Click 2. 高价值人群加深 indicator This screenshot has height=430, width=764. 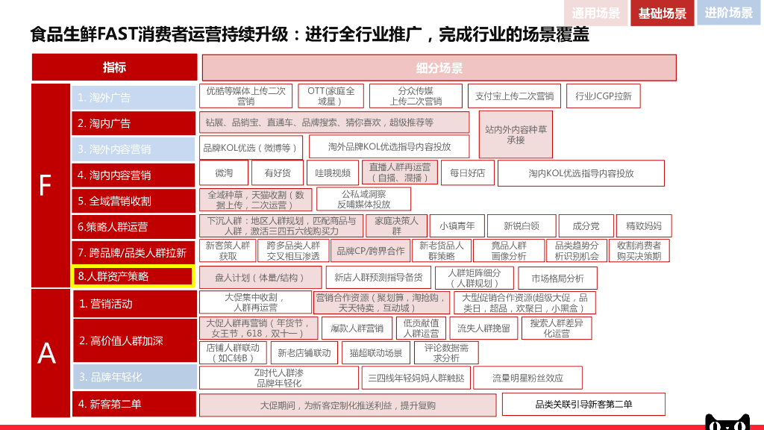(x=135, y=340)
